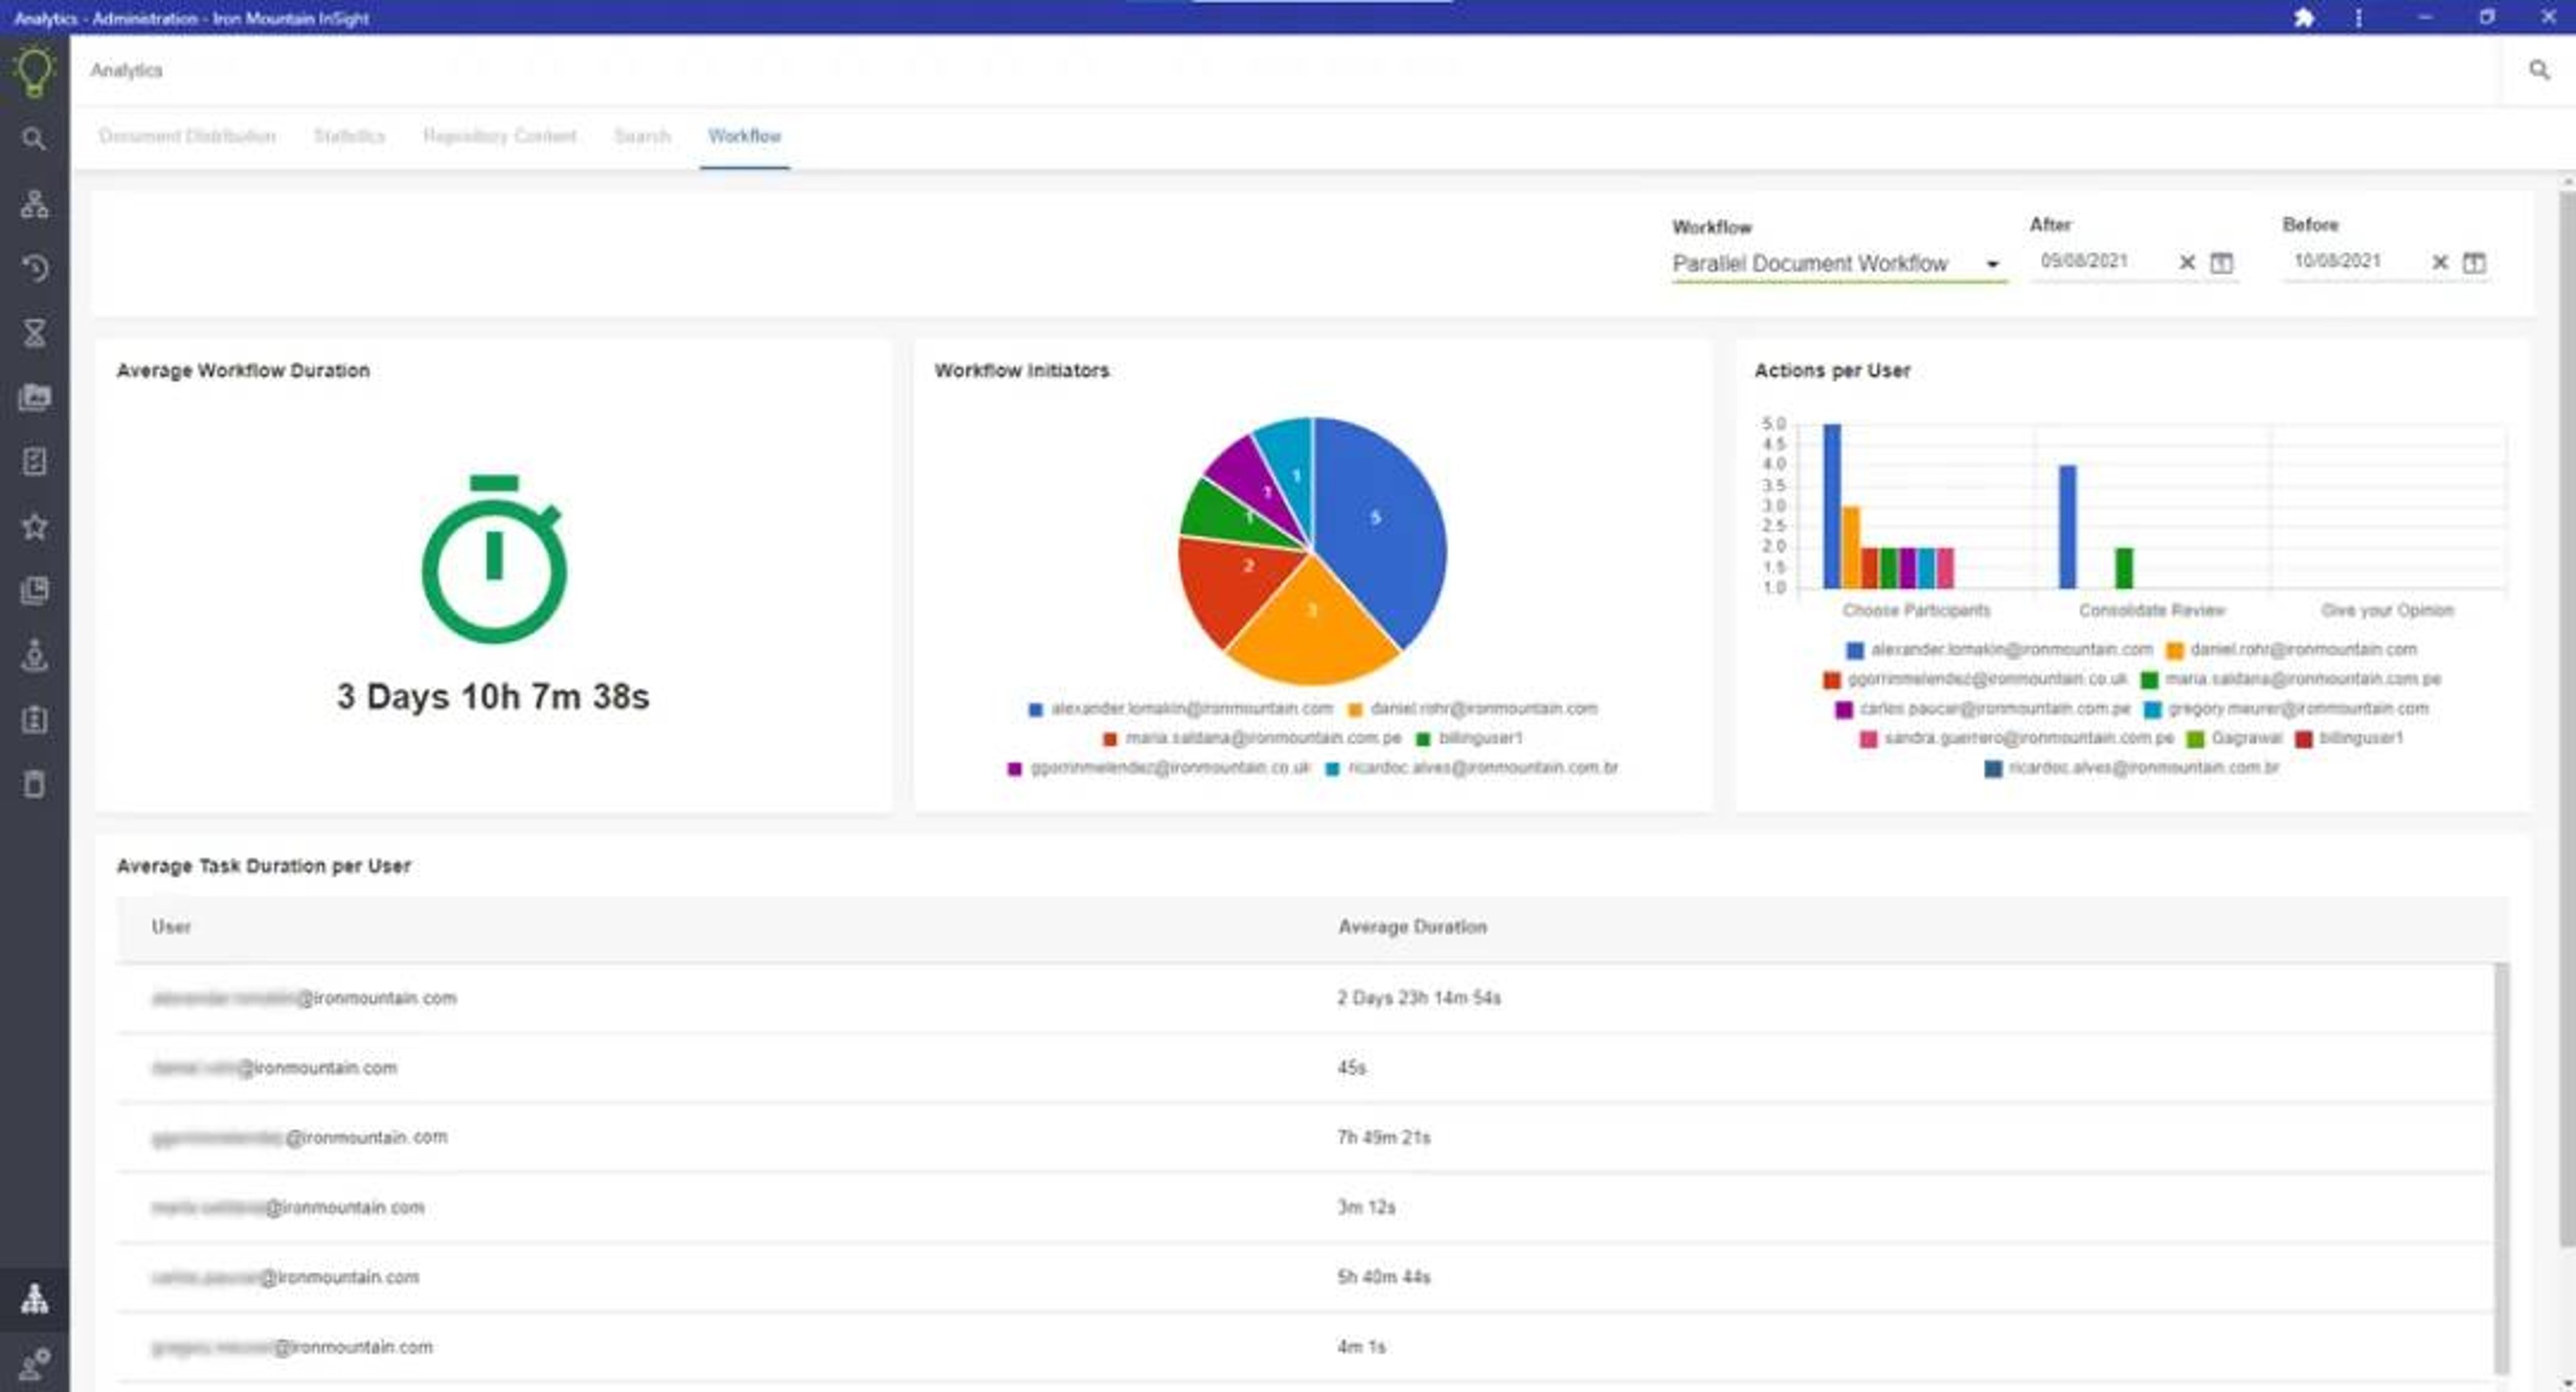Click the checklist tasks sidebar icon
This screenshot has height=1392, width=2576.
click(34, 462)
